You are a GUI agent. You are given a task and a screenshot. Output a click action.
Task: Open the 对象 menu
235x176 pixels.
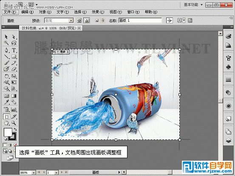coord(45,12)
